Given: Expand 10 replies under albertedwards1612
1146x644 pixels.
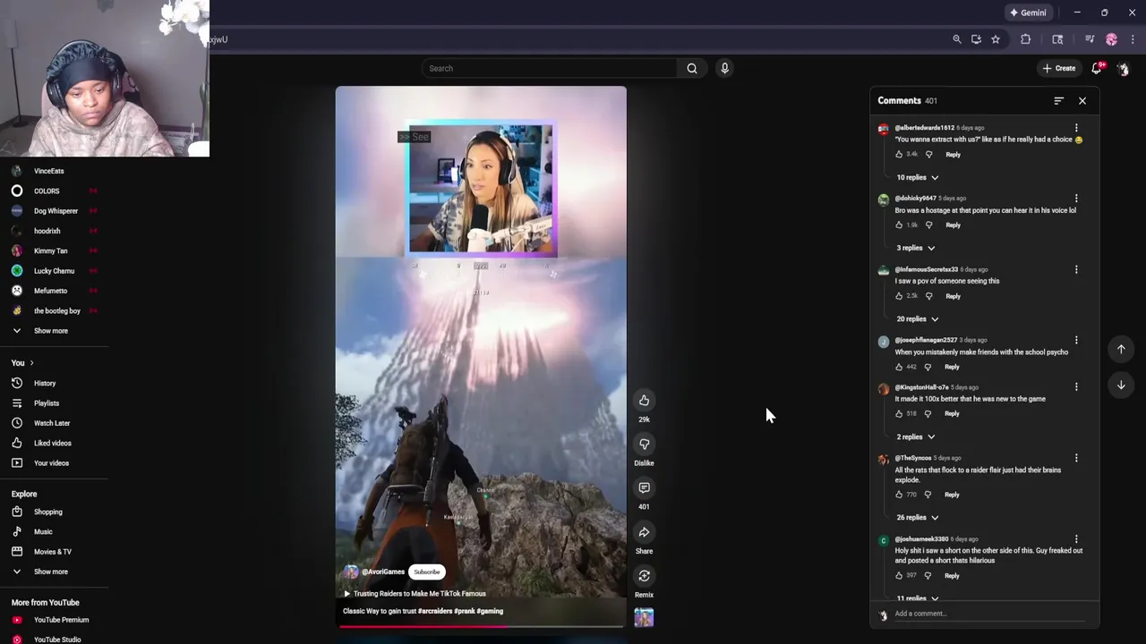Looking at the screenshot, I should 918,177.
